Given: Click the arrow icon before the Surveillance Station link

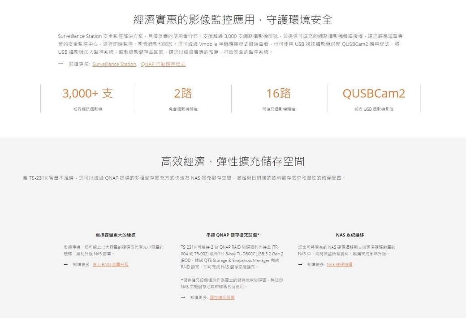Looking at the screenshot, I should [x=60, y=64].
